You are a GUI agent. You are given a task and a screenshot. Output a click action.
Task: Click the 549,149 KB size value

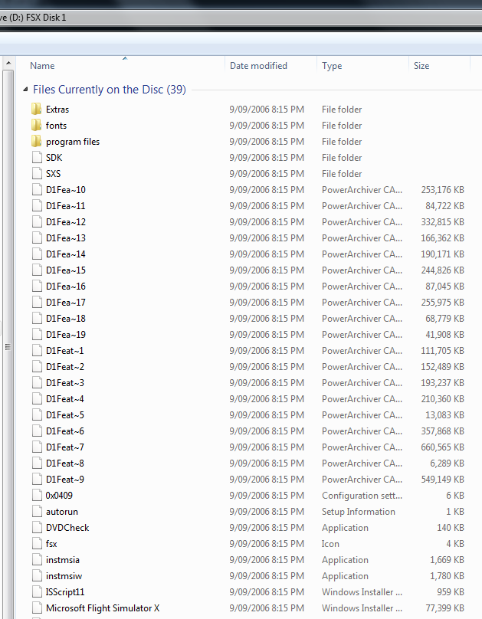[442, 480]
